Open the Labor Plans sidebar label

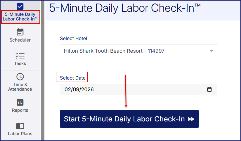(20, 134)
